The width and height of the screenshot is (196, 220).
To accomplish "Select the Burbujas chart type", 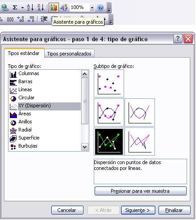I will (x=45, y=146).
